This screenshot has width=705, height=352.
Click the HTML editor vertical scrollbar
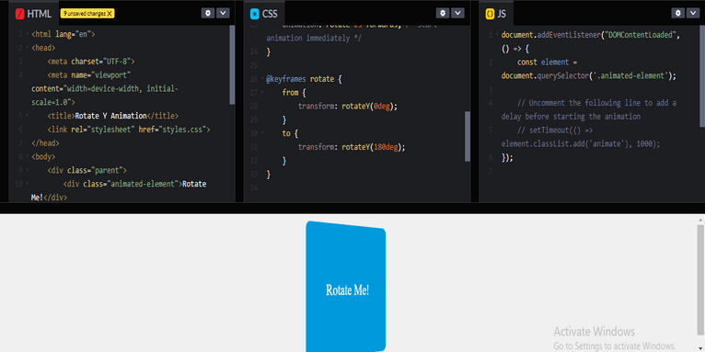232,64
